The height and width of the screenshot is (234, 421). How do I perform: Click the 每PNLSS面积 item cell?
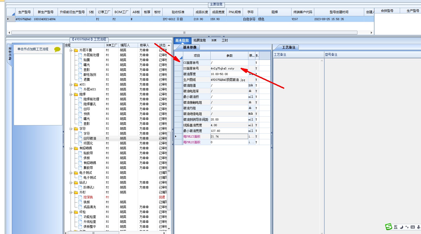pyautogui.click(x=197, y=142)
